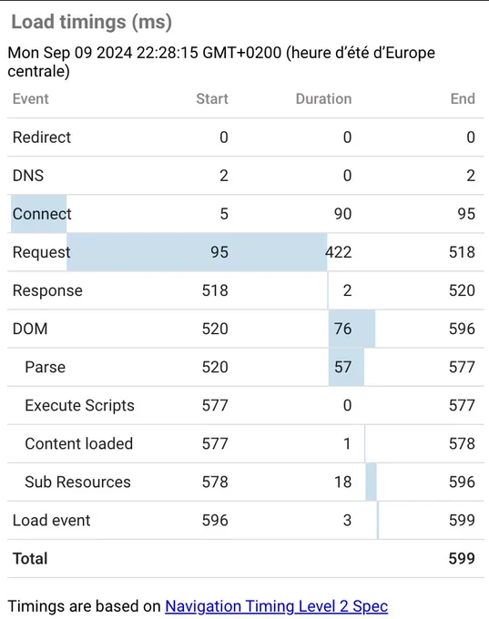
Task: Click the DNS event row label
Action: 28,176
